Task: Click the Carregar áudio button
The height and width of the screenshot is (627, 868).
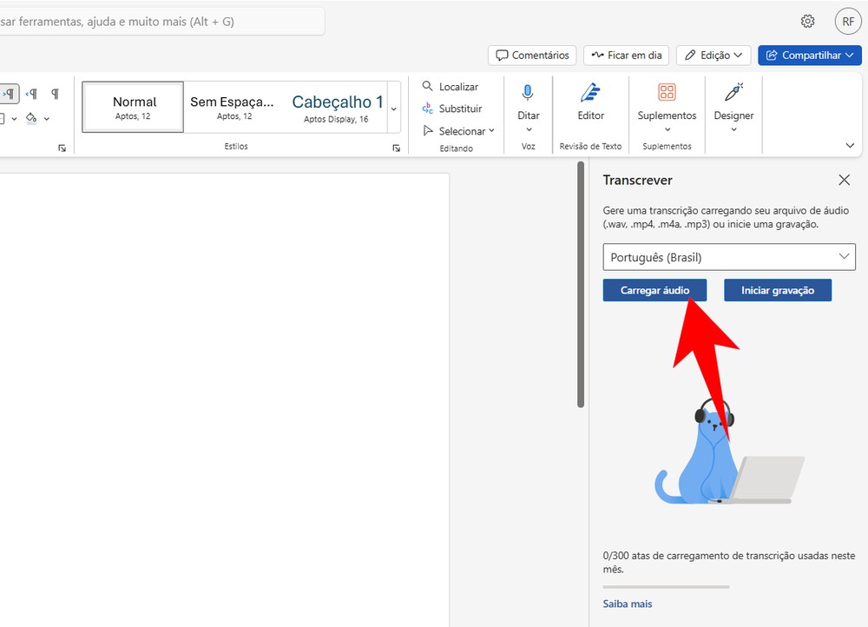Action: coord(654,290)
